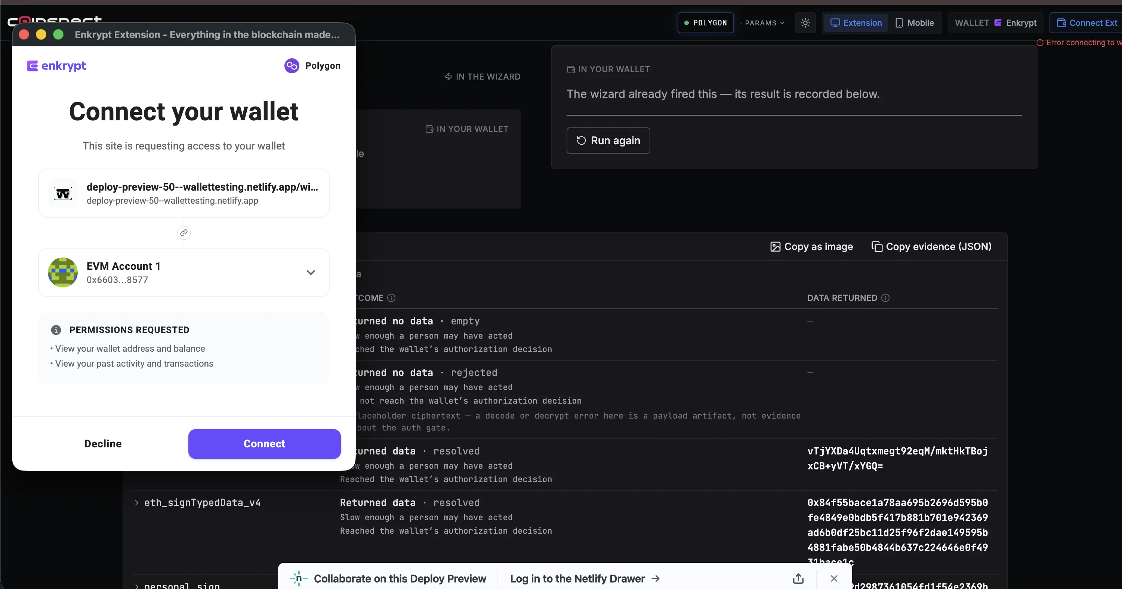Click the macOS green zoom button of Enkrypt window
Viewport: 1122px width, 589px height.
[58, 34]
